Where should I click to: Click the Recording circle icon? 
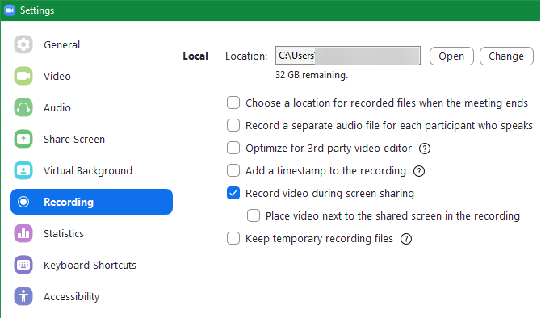tap(23, 202)
